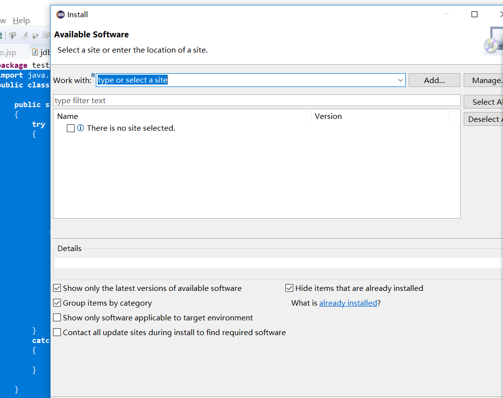Click the grayed spray-dots toolbar icon in Eclipse
Viewport: 503px width, 398px height.
click(35, 35)
